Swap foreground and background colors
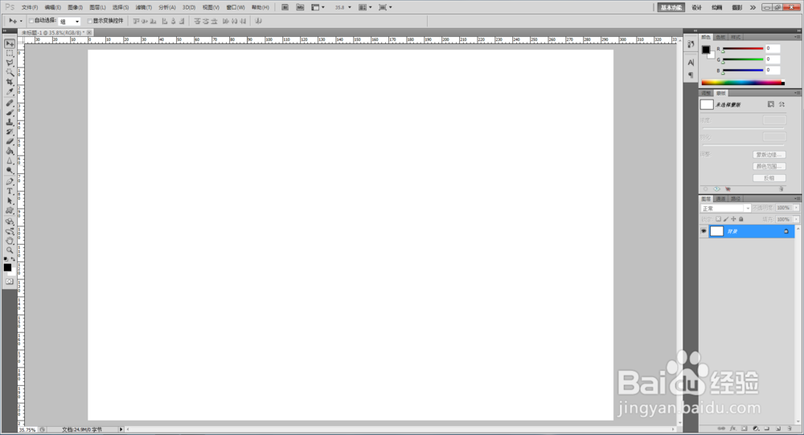This screenshot has width=804, height=435. 14,259
